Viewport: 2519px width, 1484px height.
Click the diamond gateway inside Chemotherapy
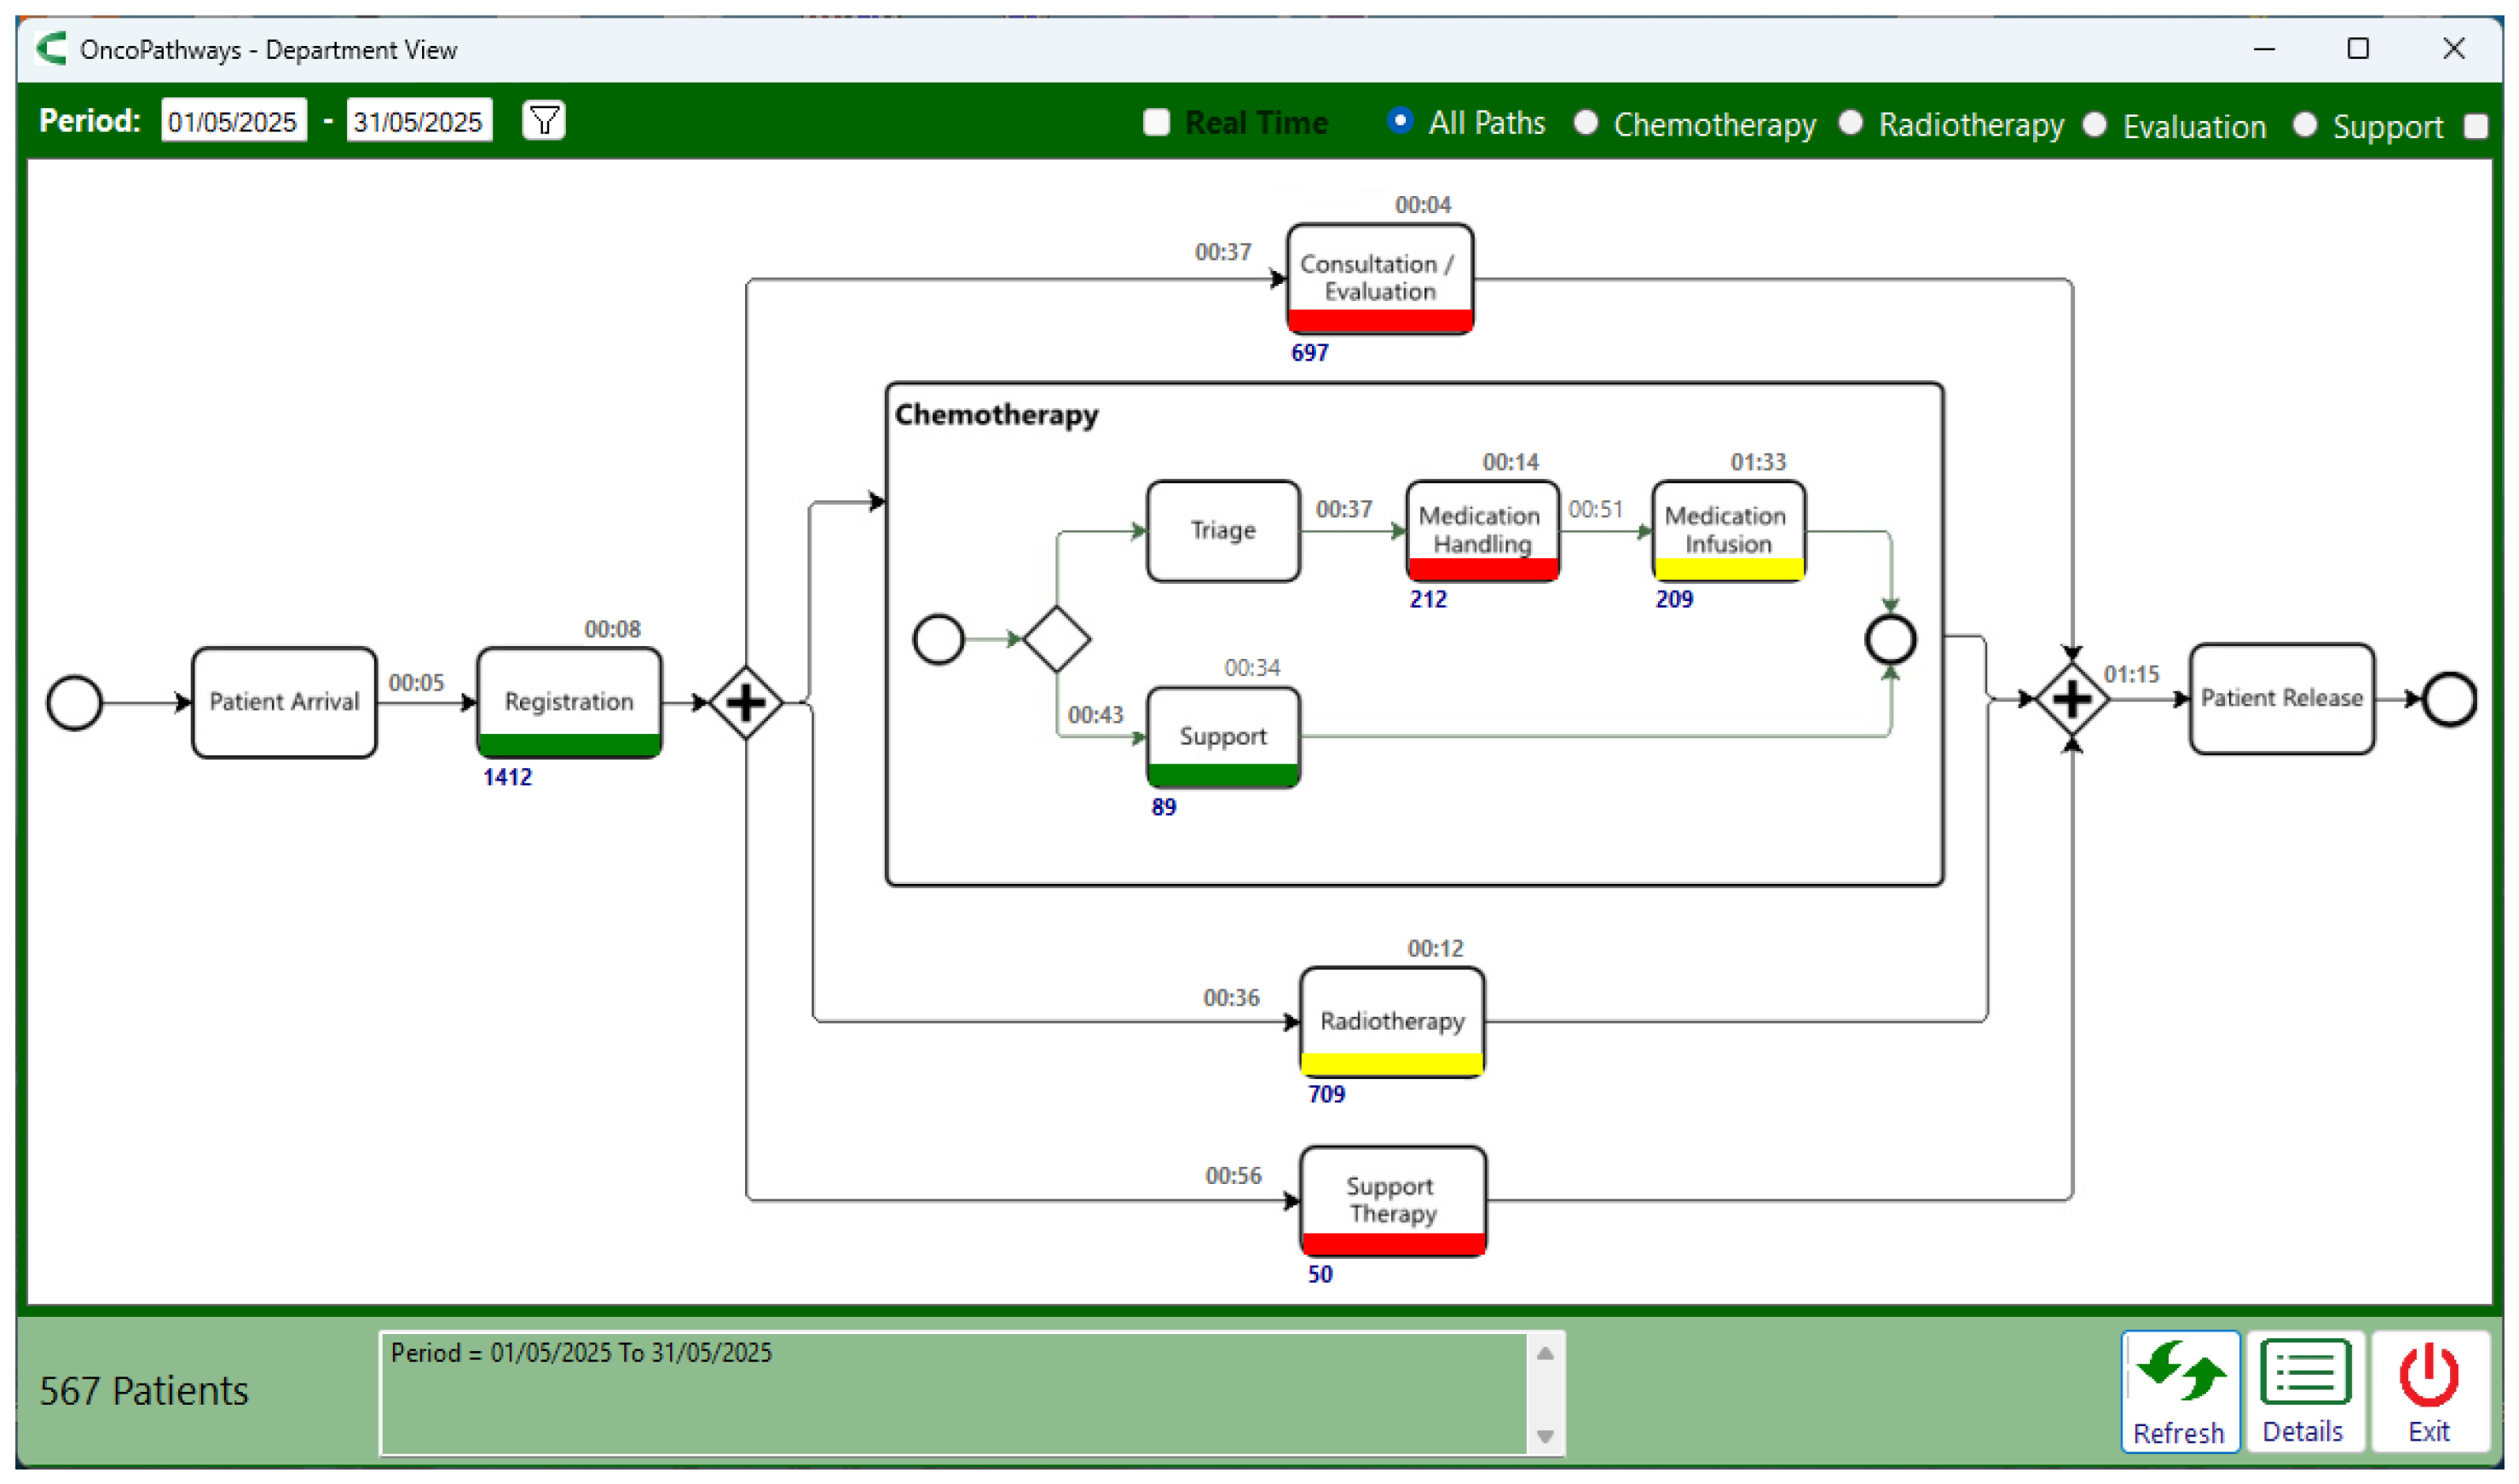[x=1058, y=639]
